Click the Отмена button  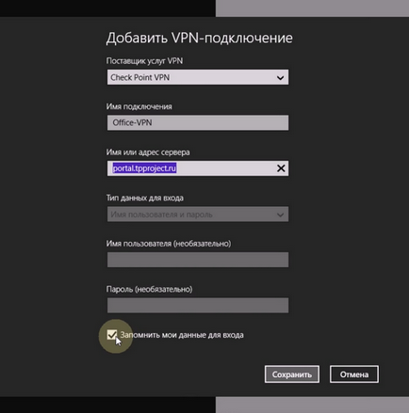pos(354,374)
